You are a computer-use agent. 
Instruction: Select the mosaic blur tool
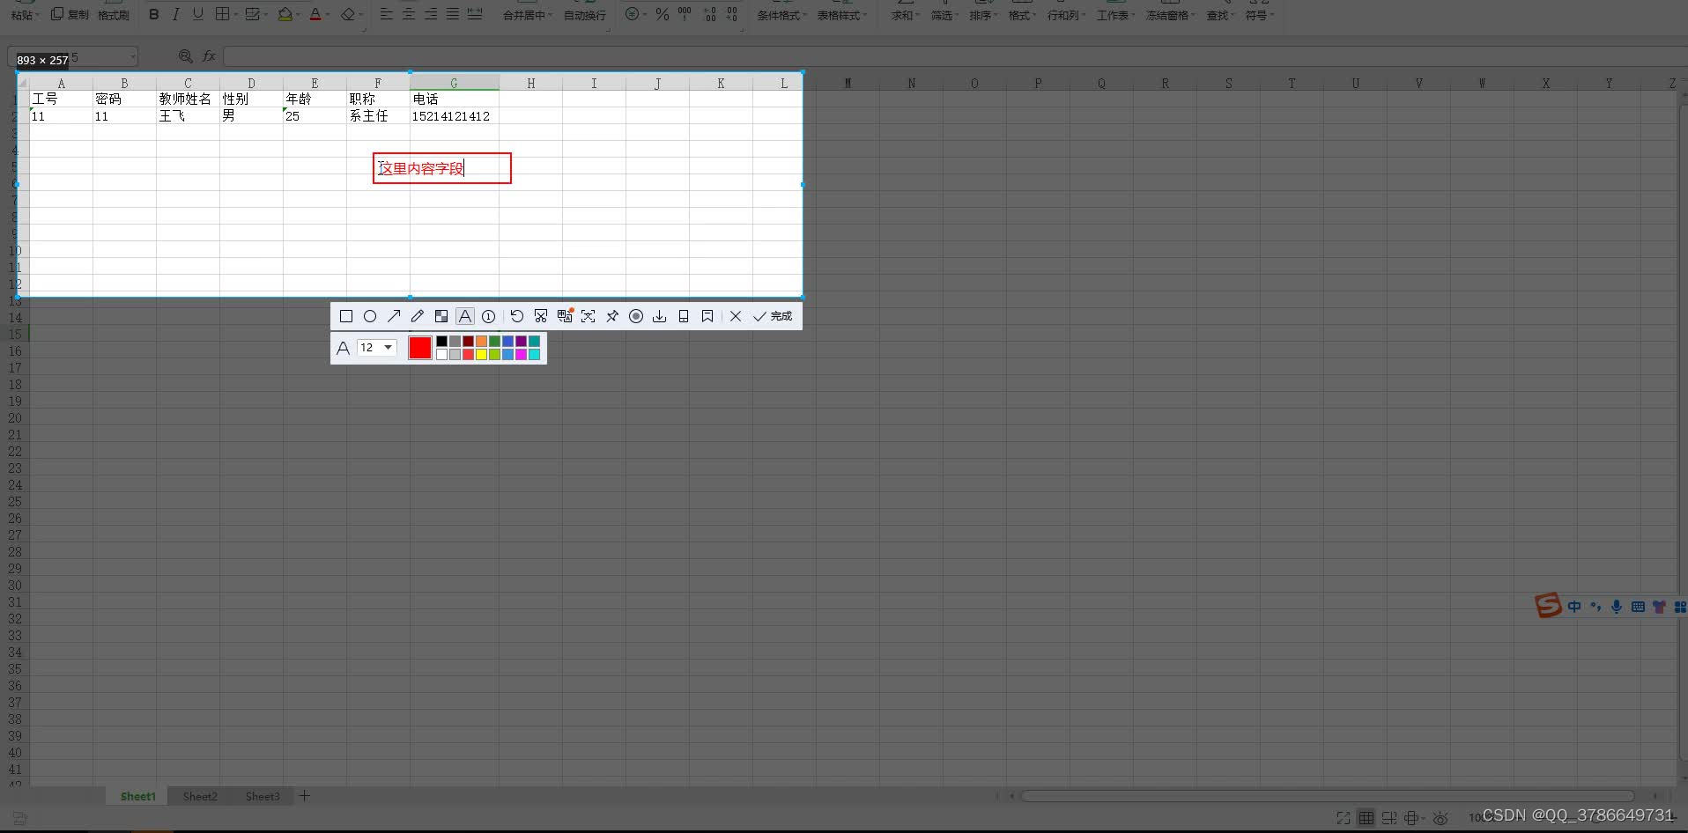tap(441, 316)
